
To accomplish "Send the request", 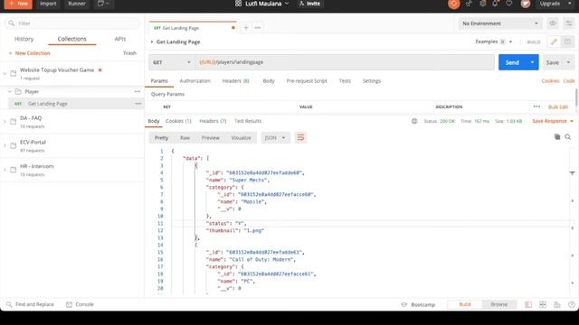I will (x=512, y=62).
